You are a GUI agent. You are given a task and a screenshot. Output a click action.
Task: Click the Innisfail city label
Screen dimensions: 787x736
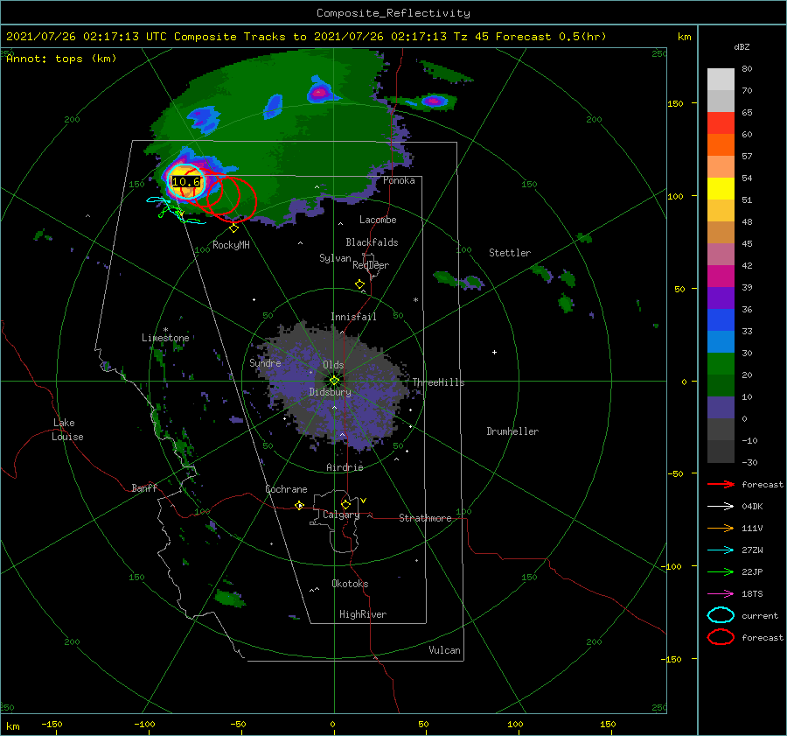[354, 317]
